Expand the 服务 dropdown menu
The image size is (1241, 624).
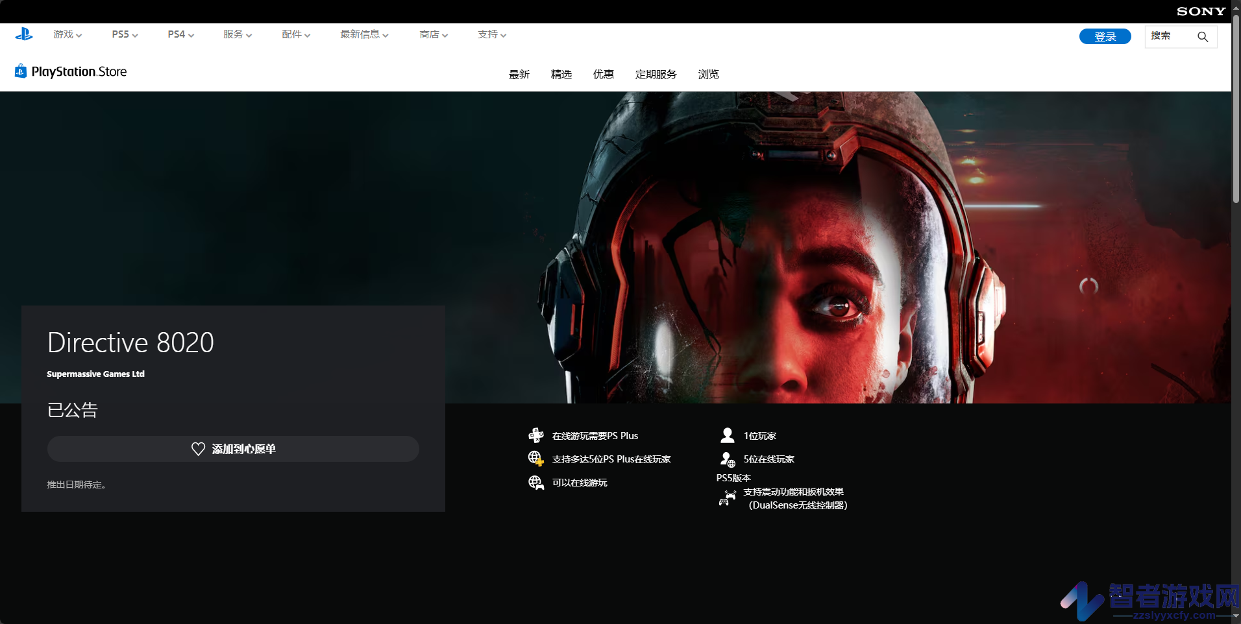tap(238, 34)
